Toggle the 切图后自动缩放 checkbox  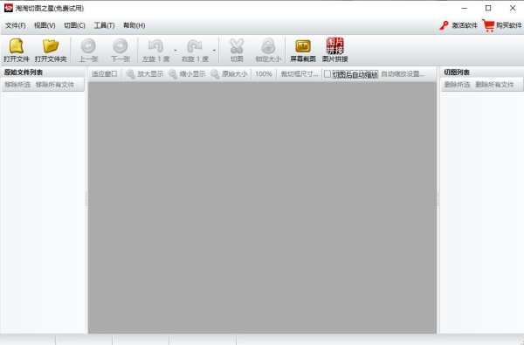click(327, 74)
